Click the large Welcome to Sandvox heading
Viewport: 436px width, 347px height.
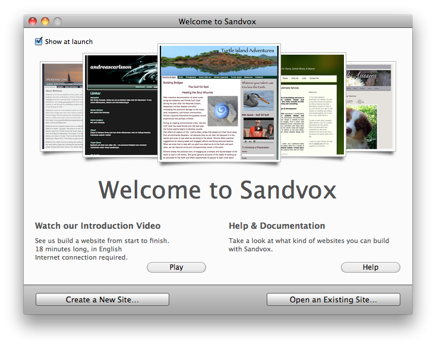[x=217, y=190]
